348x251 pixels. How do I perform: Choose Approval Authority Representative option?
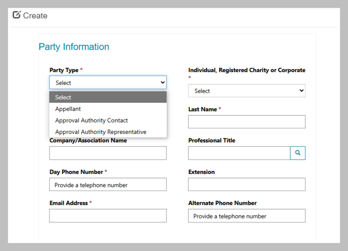101,132
